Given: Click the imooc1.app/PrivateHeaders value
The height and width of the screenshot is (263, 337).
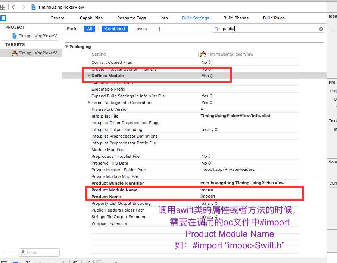Looking at the screenshot, I should pyautogui.click(x=227, y=169).
